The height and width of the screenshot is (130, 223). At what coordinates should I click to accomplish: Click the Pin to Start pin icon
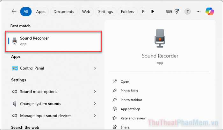[115, 91]
